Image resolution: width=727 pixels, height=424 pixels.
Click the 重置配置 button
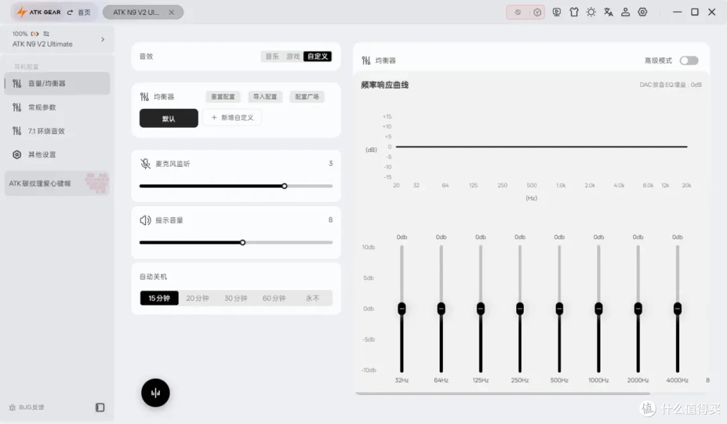[223, 97]
